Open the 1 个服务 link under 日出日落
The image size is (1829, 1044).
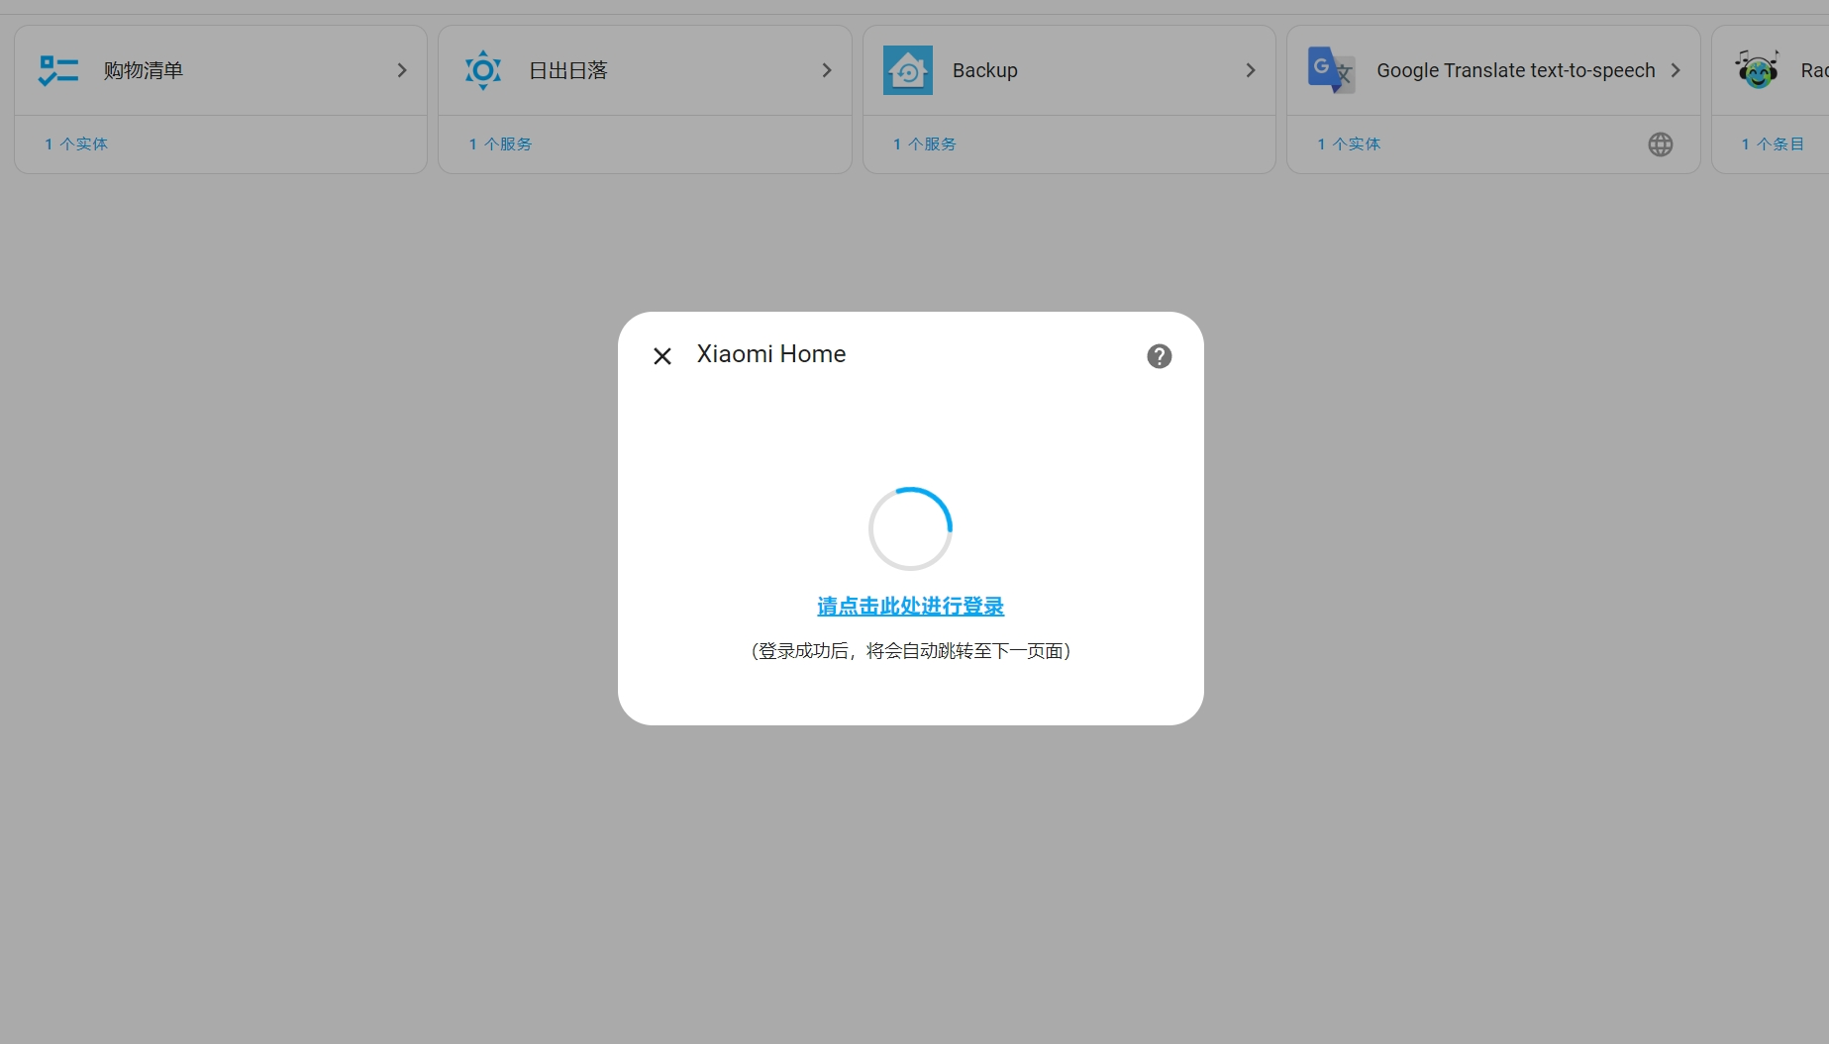tap(500, 143)
